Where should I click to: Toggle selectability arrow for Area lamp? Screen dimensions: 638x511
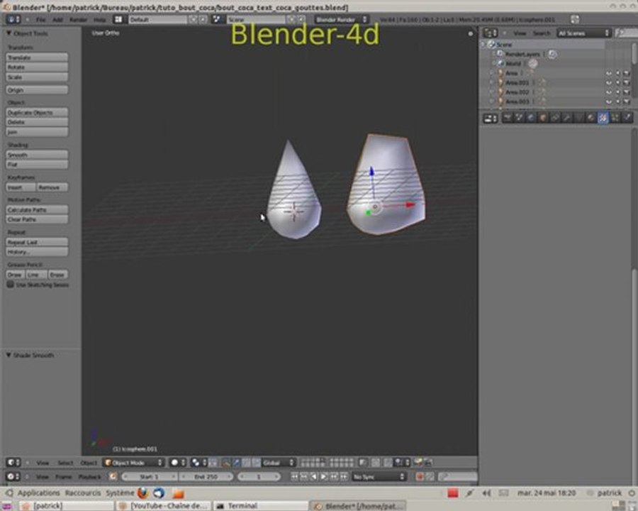coord(617,73)
